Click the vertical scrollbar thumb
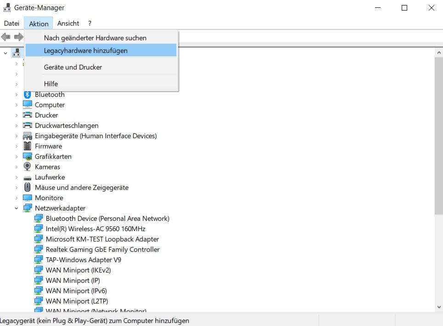The image size is (443, 326). click(439, 135)
